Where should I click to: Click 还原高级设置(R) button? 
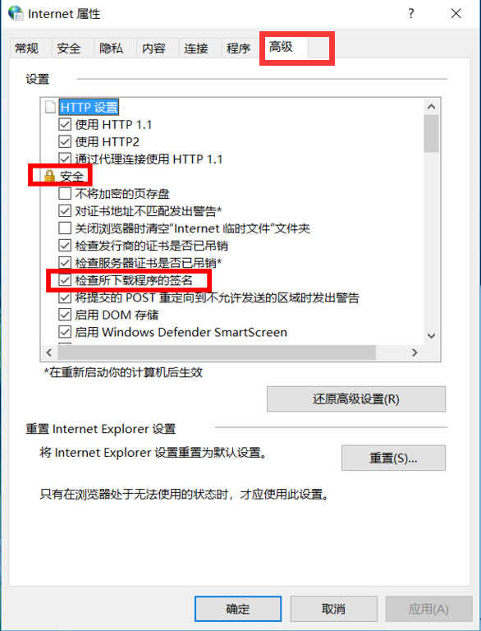click(x=356, y=399)
